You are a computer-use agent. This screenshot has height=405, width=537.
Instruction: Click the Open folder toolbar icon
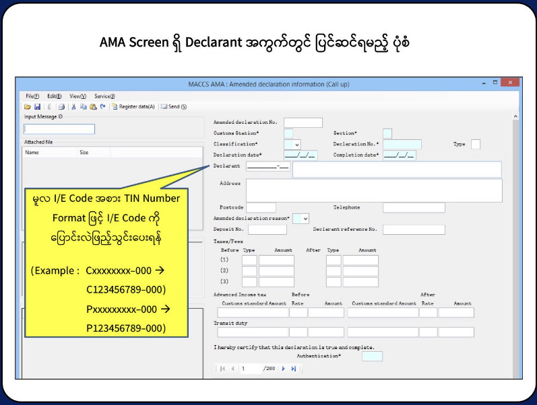click(28, 107)
